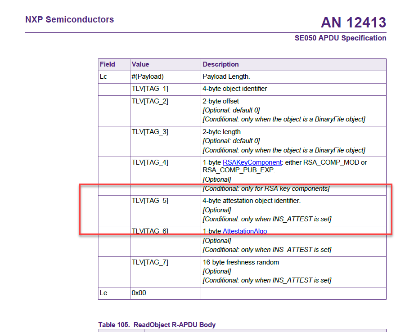The image size is (396, 332).
Task: Click the NXP Semiconductors header text
Action: pyautogui.click(x=69, y=19)
